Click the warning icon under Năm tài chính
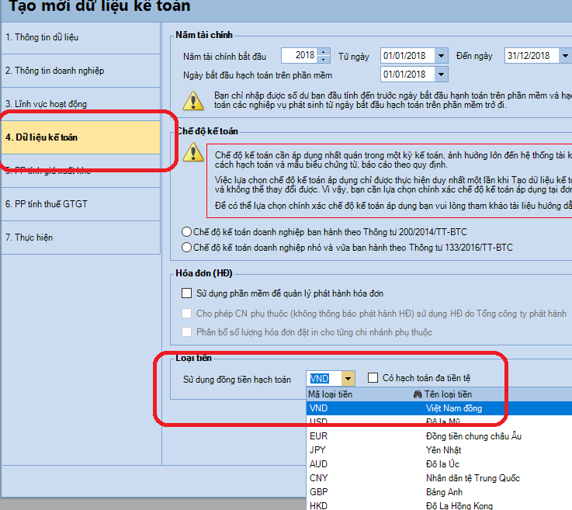572x510 pixels. pos(193,101)
